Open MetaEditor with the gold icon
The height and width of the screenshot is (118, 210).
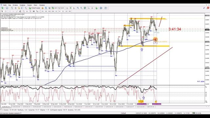coord(42,8)
